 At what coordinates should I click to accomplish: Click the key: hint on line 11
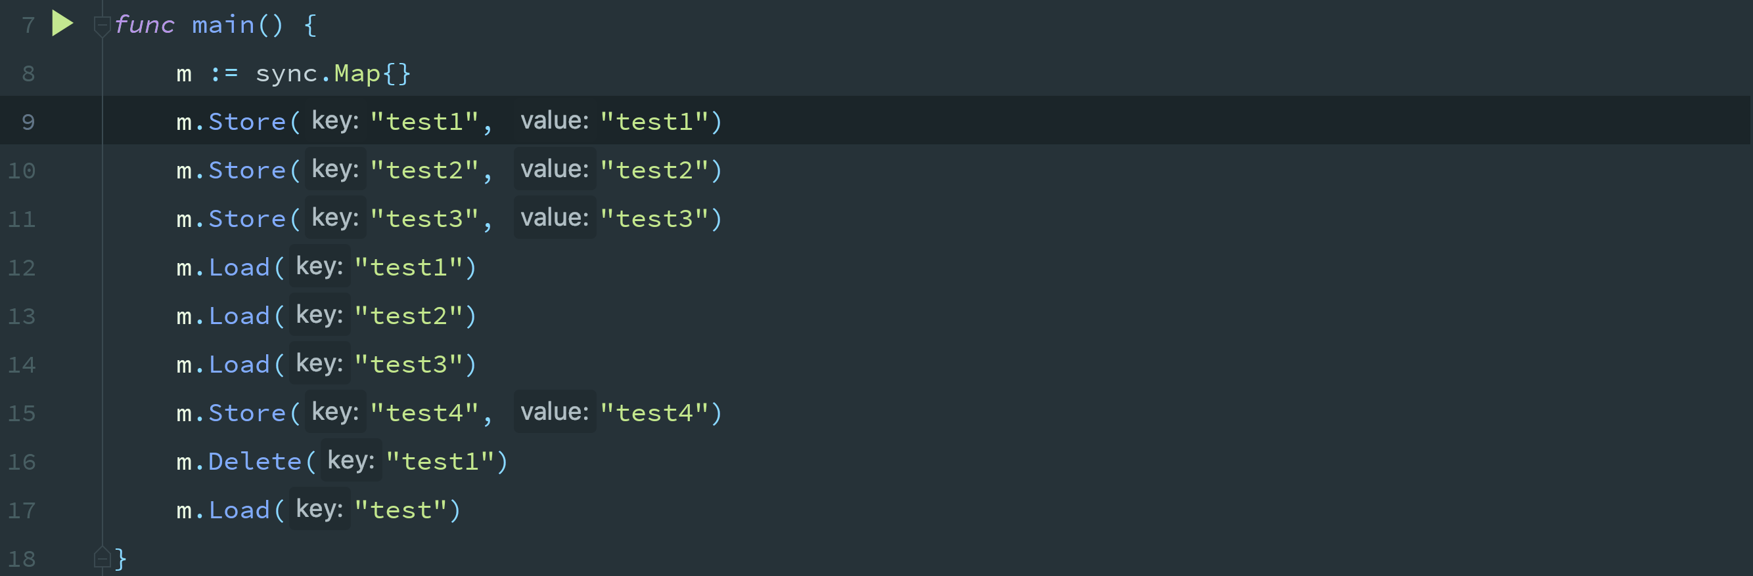335,217
